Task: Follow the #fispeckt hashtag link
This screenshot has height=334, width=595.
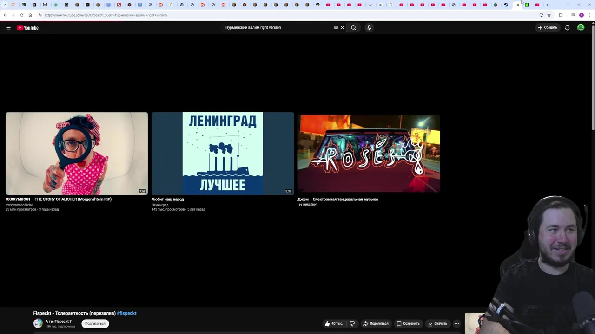Action: pos(126,313)
